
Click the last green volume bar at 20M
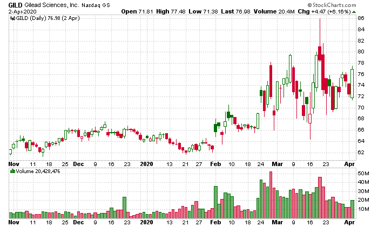pos(352,209)
